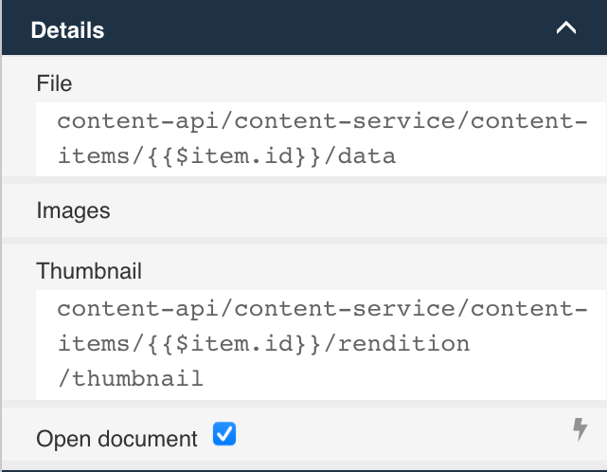Screen dimensions: 607x472
Task: Click the Thumbnail field label
Action: tap(89, 271)
